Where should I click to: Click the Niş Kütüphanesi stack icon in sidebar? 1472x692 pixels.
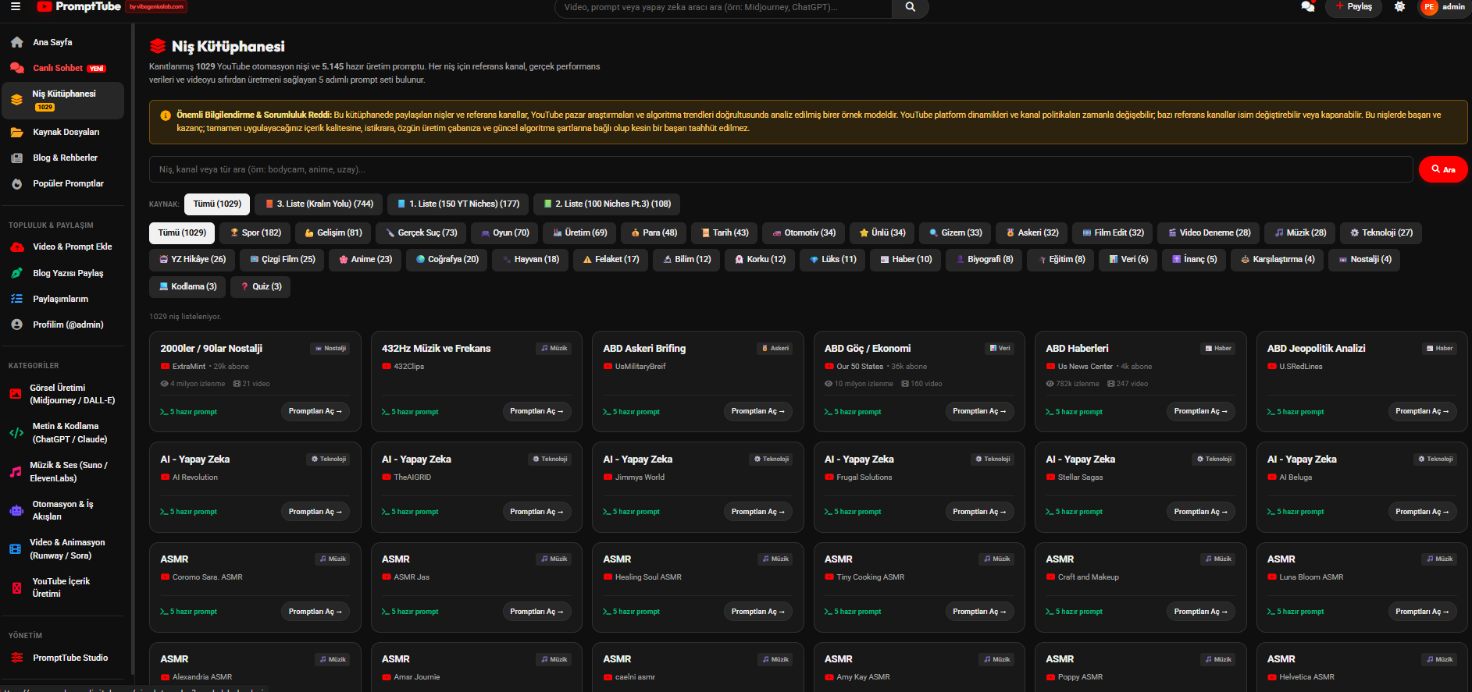(x=16, y=100)
